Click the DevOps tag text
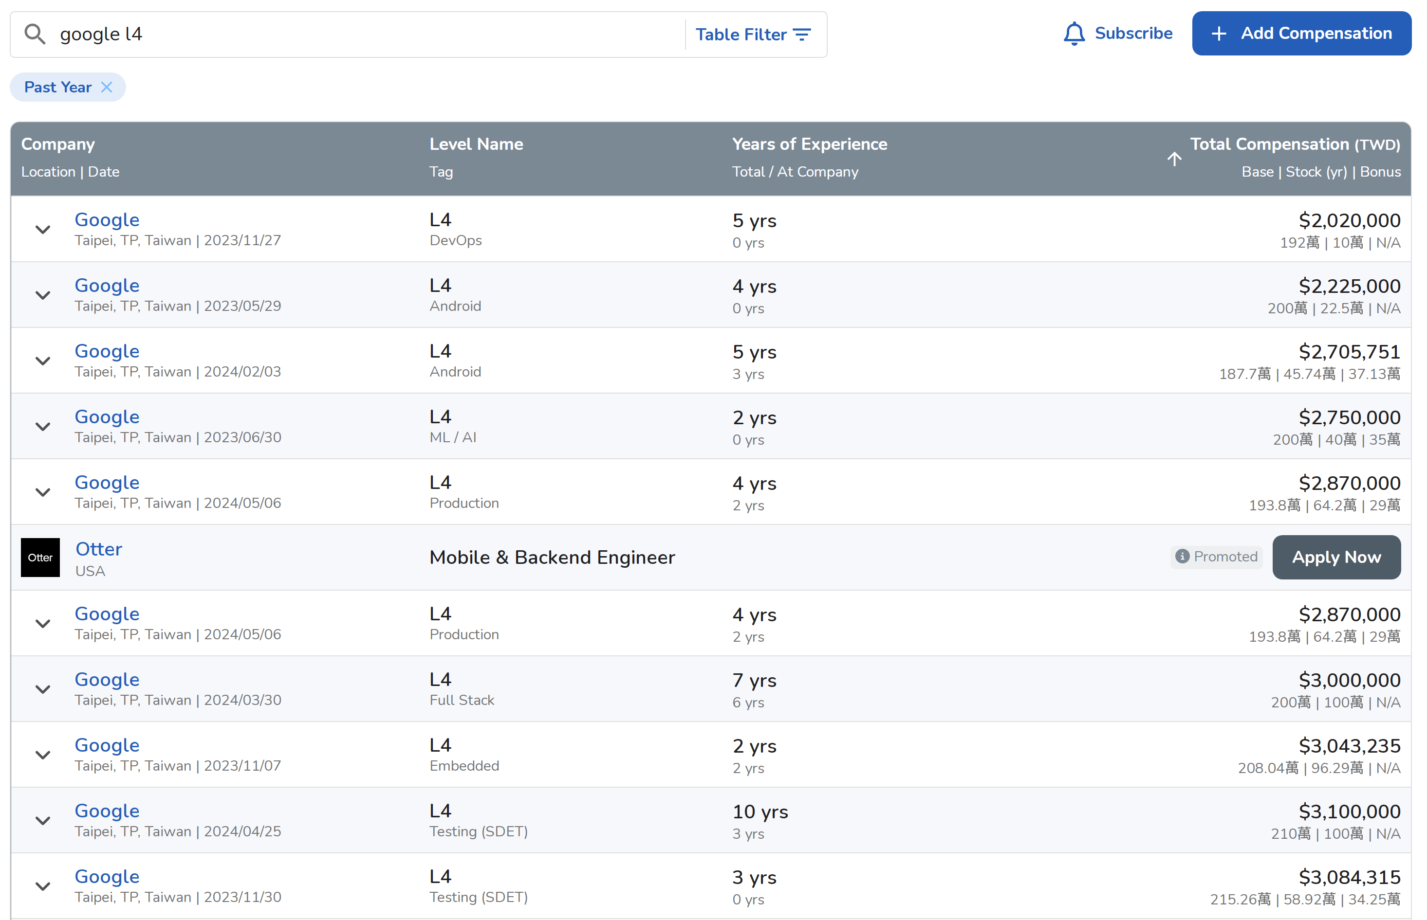Image resolution: width=1427 pixels, height=920 pixels. [x=456, y=241]
